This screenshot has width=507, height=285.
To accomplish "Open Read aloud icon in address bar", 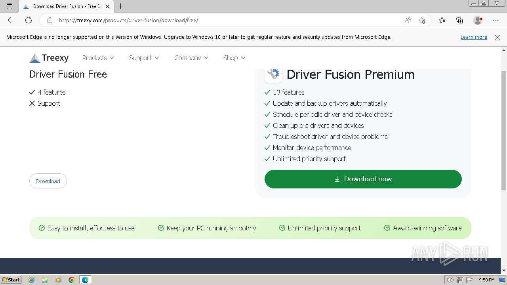I will pos(408,20).
